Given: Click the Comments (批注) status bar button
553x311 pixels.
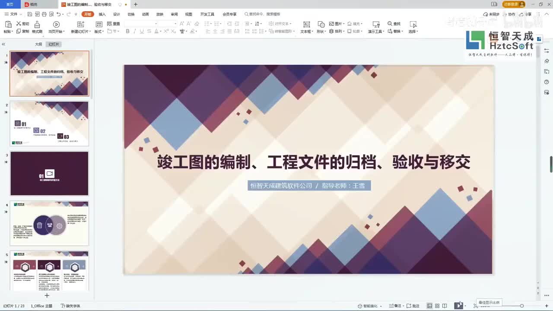Looking at the screenshot, I should pyautogui.click(x=413, y=306).
